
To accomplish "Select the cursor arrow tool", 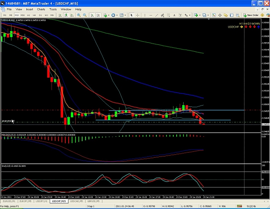I will click(x=132, y=15).
